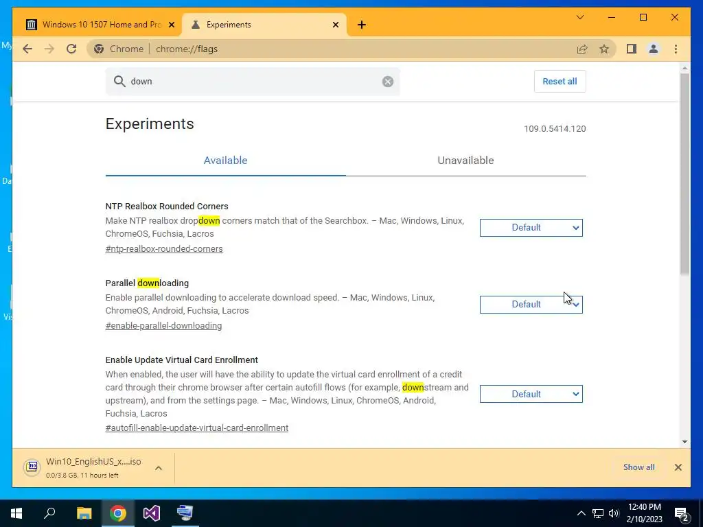703x527 pixels.
Task: Switch to the Unavailable flags tab
Action: 465,161
